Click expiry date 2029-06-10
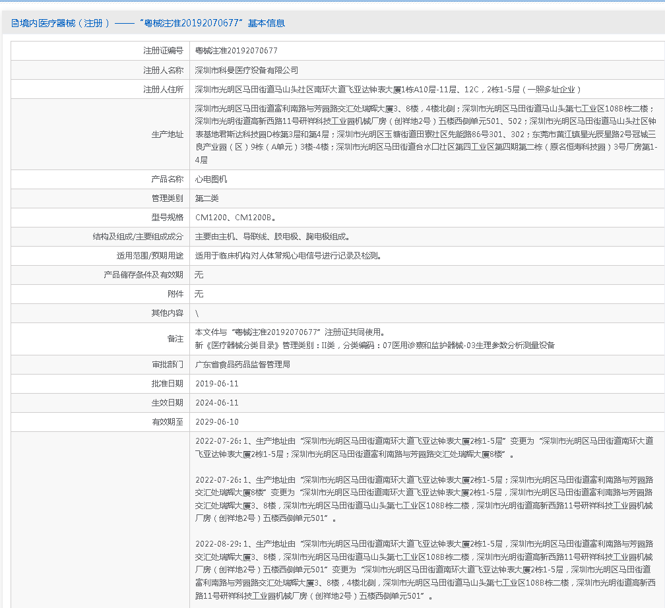 (x=217, y=422)
